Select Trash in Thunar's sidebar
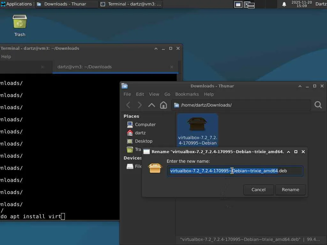Viewport: 327px width, 245px height. pyautogui.click(x=134, y=149)
